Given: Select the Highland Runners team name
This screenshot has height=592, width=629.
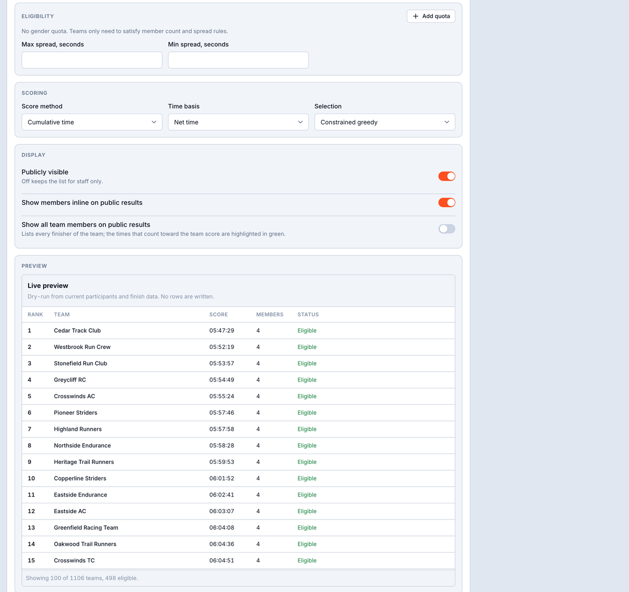Looking at the screenshot, I should (78, 429).
